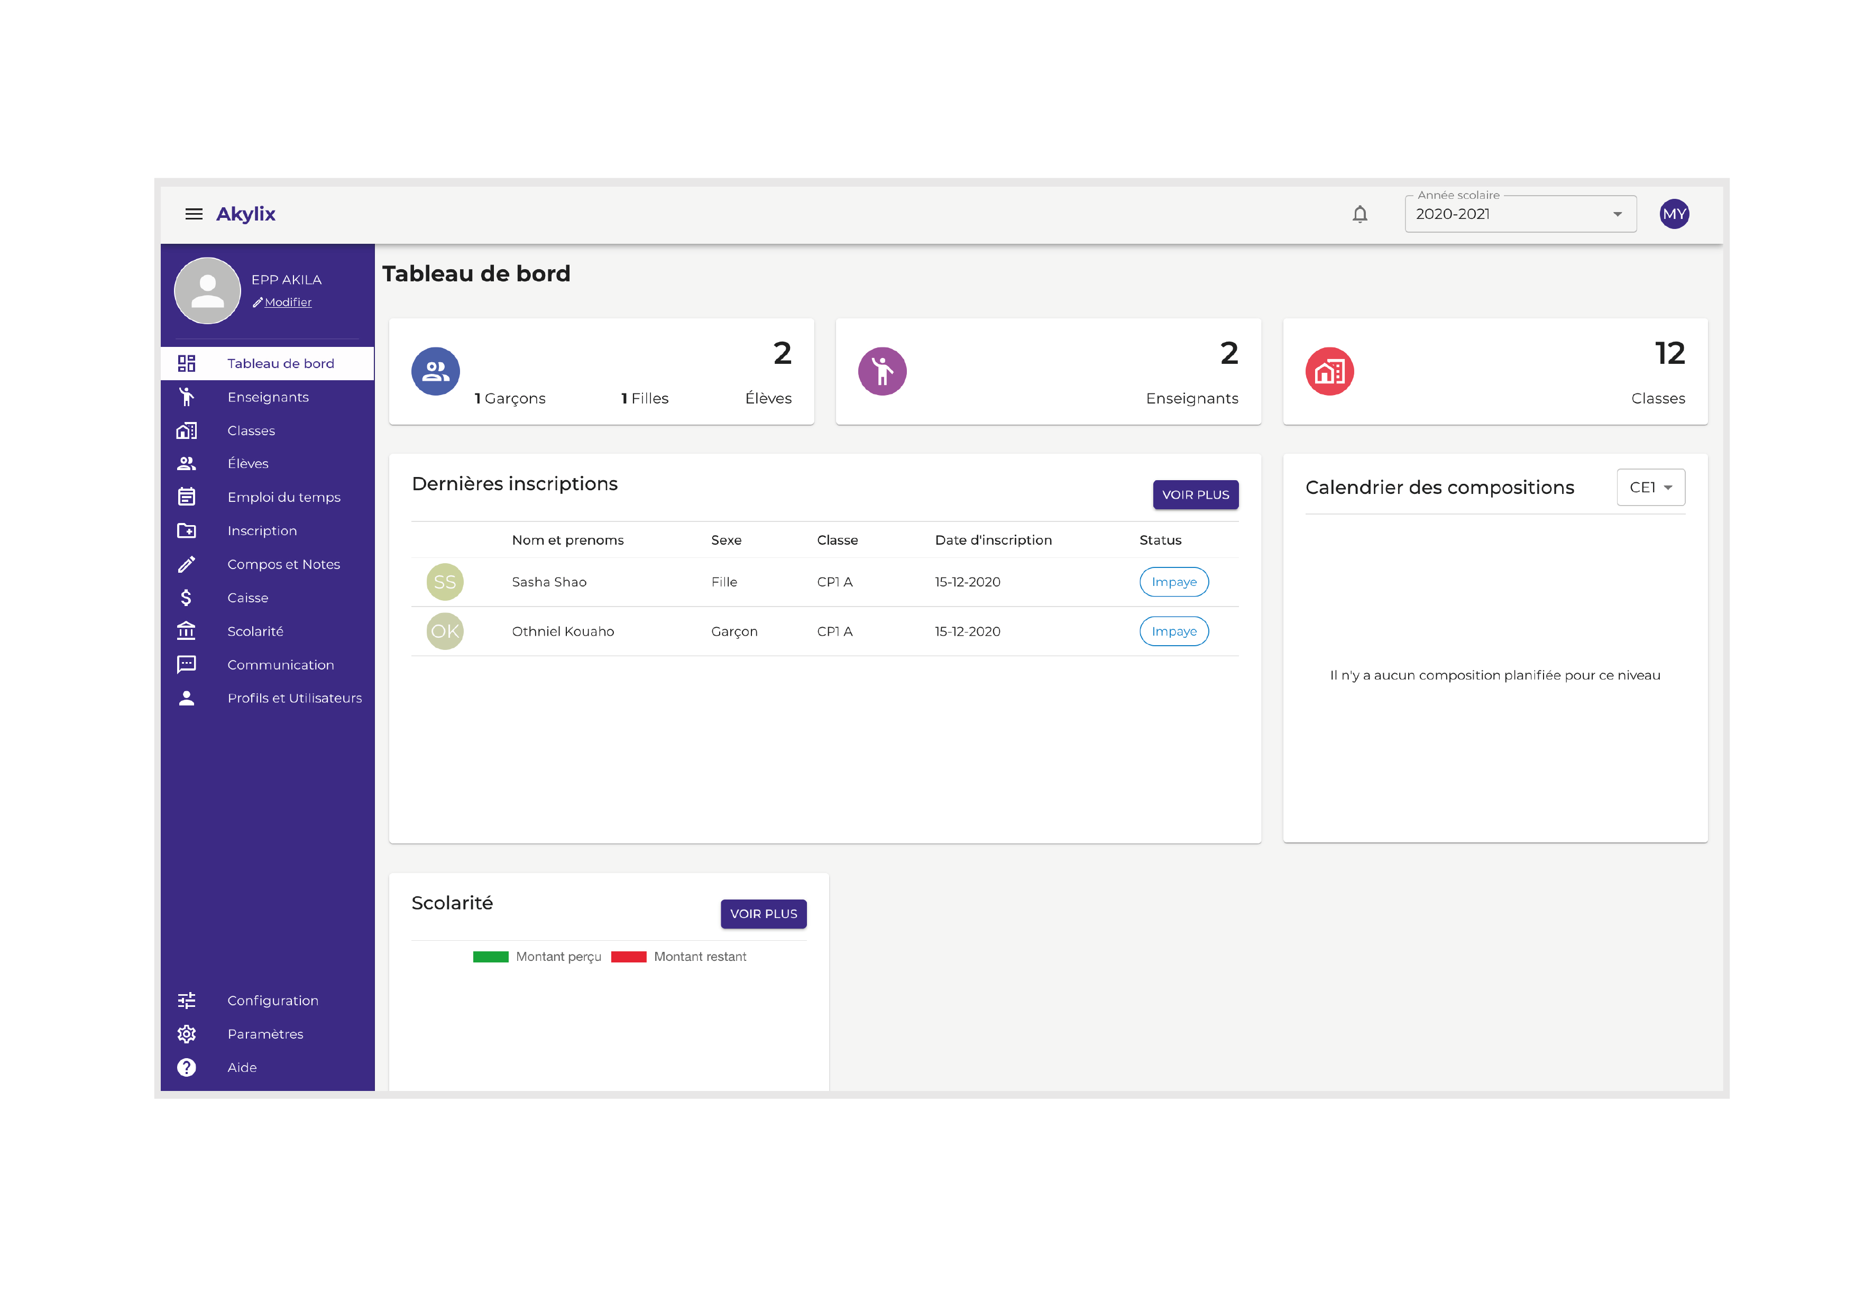Click the Caisse dollar icon
1855x1312 pixels.
[x=187, y=598]
